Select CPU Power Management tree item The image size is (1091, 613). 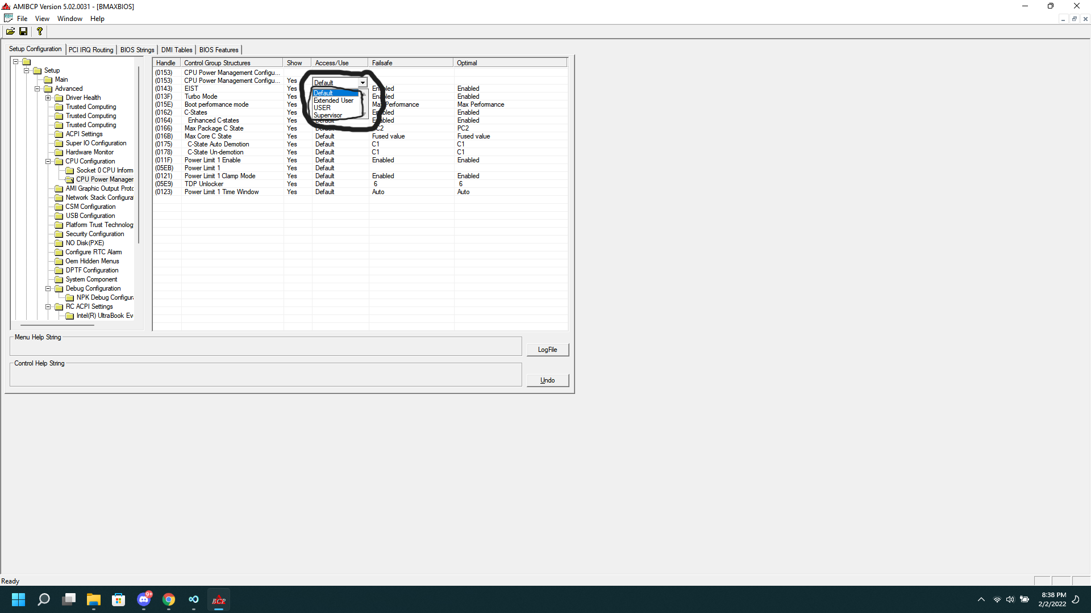tap(105, 179)
